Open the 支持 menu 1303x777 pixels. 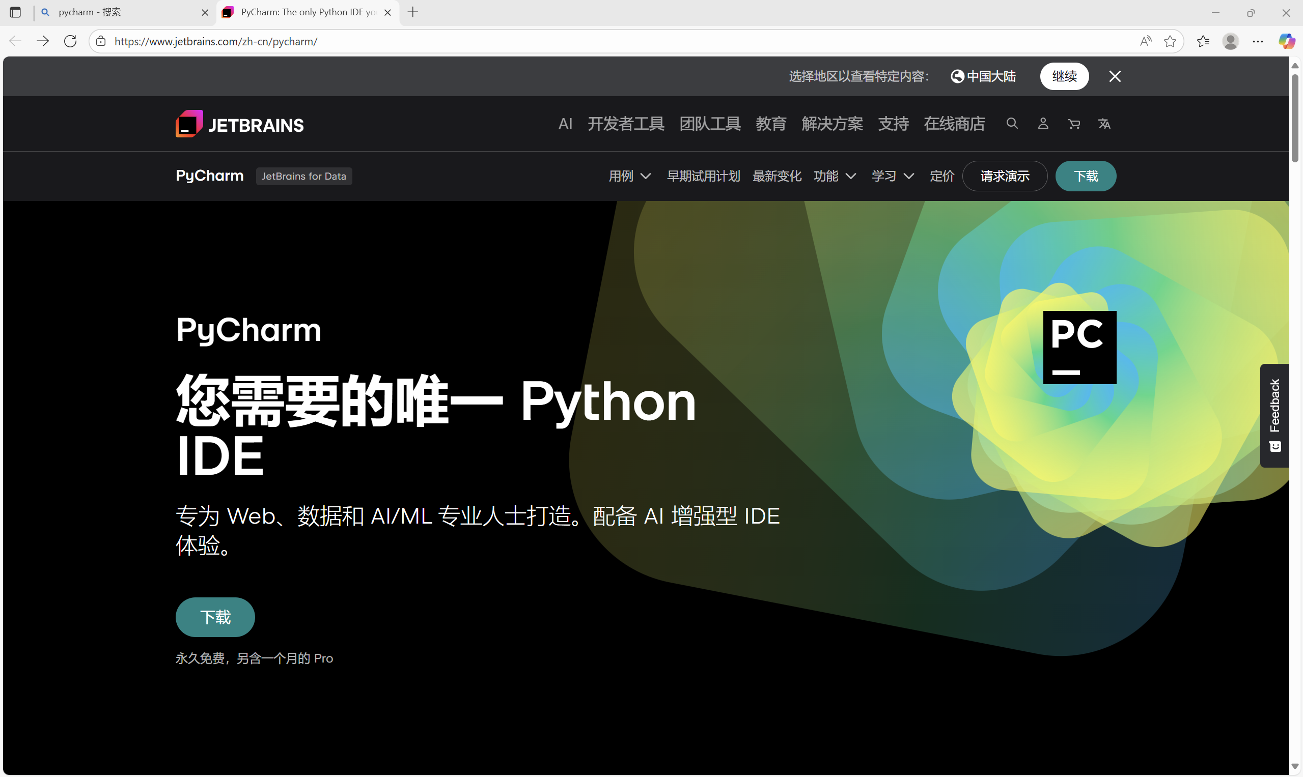(893, 124)
